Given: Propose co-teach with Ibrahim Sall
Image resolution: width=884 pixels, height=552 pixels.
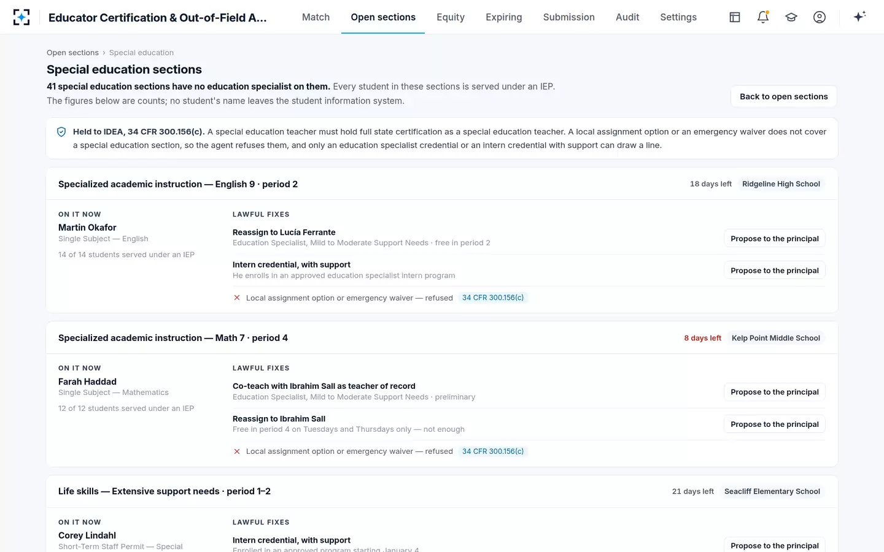Looking at the screenshot, I should click(775, 392).
